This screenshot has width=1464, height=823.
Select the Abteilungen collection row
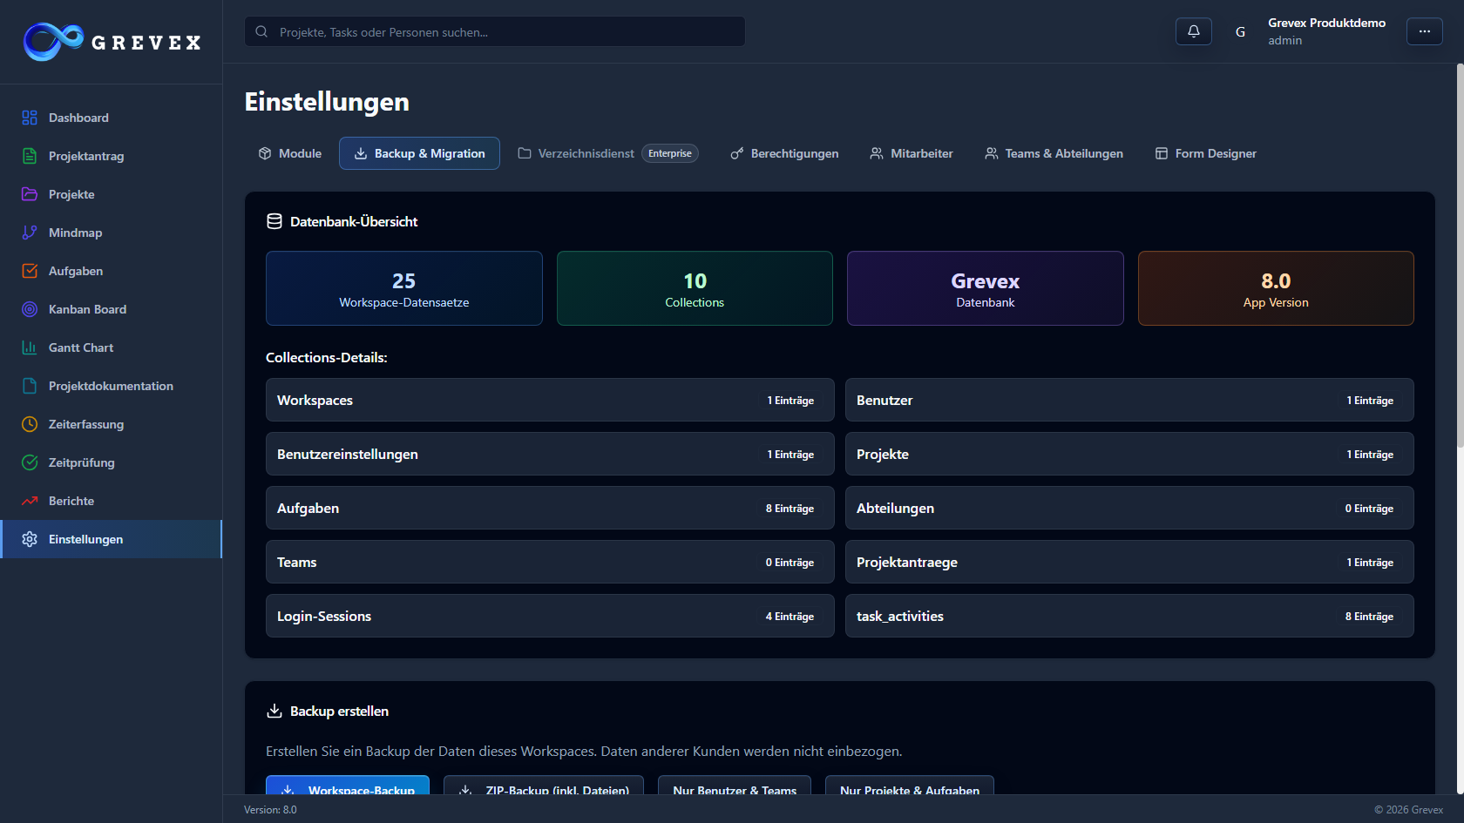pyautogui.click(x=1129, y=508)
